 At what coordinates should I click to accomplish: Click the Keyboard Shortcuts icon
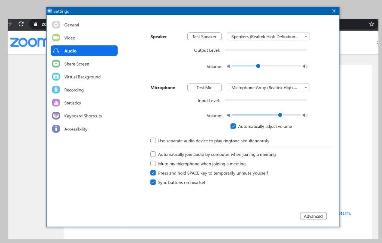(56, 116)
